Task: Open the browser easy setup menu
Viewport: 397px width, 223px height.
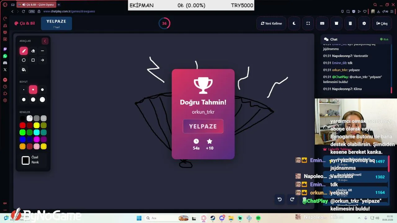Action: (x=392, y=11)
